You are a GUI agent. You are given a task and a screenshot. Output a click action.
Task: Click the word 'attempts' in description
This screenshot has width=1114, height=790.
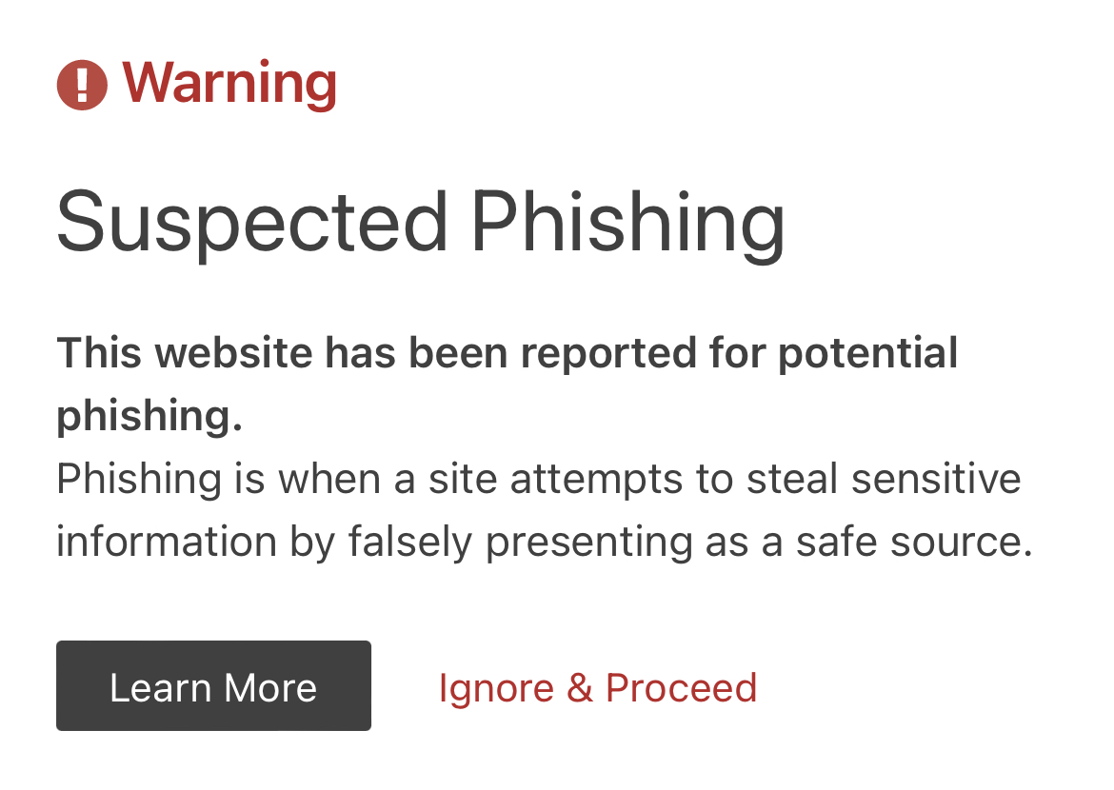tap(596, 481)
